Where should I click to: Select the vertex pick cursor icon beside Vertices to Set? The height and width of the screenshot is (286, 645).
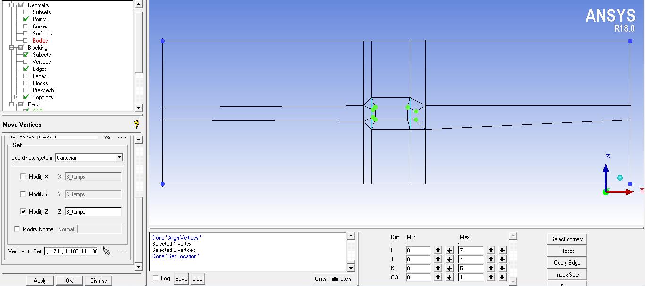pyautogui.click(x=107, y=251)
